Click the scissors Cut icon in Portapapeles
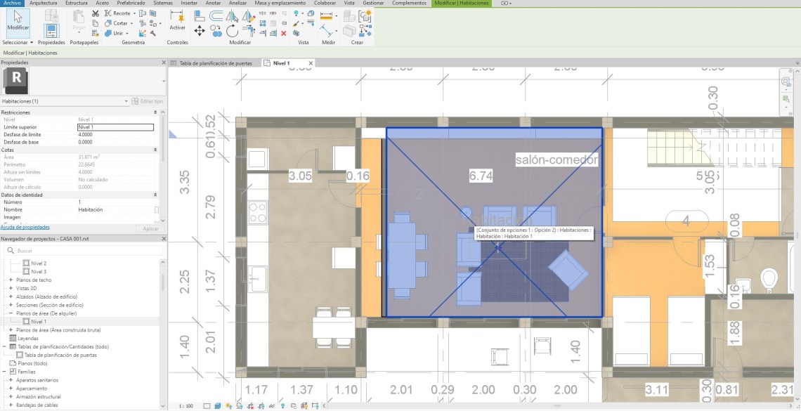Viewport: 801px width, 411px height. [x=95, y=13]
